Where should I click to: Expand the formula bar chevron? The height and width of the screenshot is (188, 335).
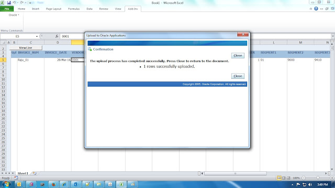coord(333,36)
